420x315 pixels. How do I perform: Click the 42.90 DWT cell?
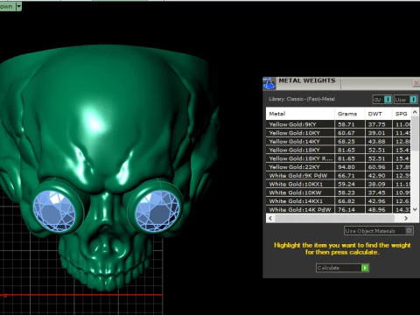pyautogui.click(x=378, y=175)
